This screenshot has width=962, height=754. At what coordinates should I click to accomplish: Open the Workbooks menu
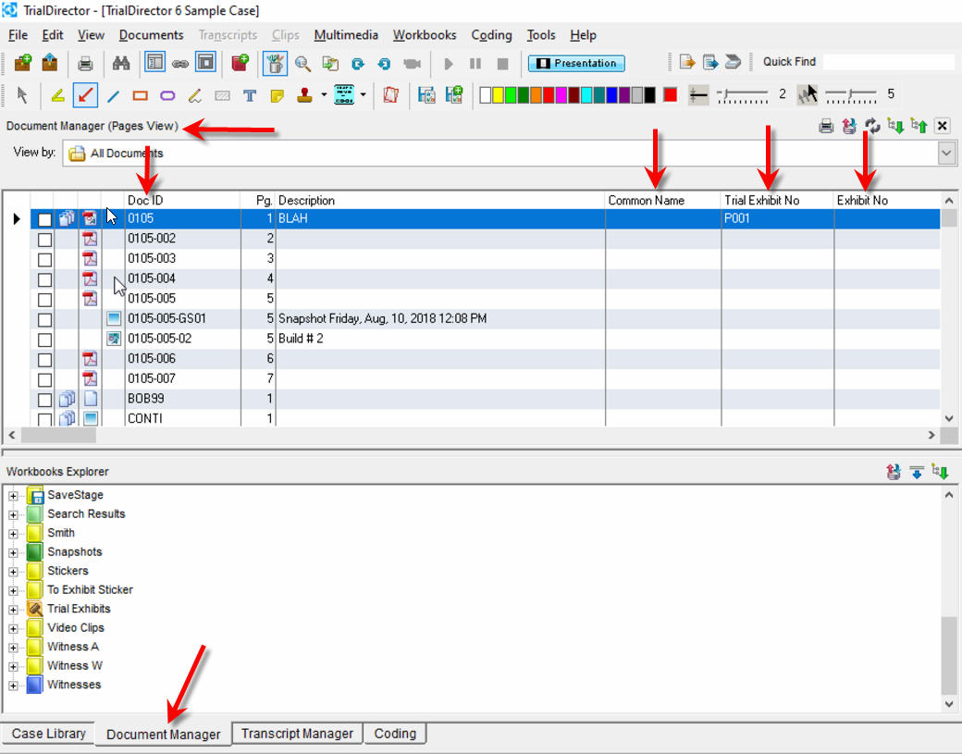pyautogui.click(x=425, y=35)
